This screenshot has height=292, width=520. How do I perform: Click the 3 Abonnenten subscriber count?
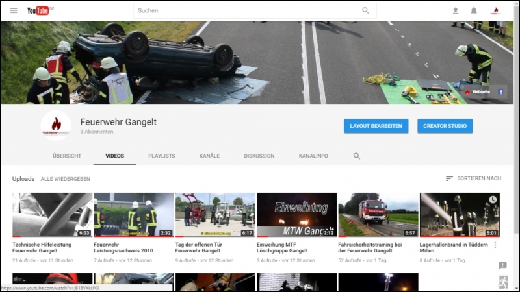pyautogui.click(x=96, y=132)
